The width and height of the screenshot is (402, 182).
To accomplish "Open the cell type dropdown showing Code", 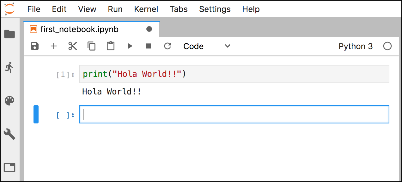I will click(x=207, y=46).
